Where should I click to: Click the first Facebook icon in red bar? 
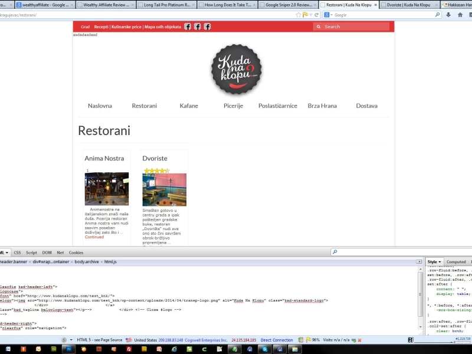click(x=188, y=27)
